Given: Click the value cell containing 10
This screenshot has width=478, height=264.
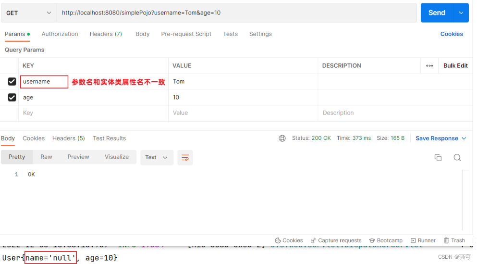Looking at the screenshot, I should [x=243, y=97].
